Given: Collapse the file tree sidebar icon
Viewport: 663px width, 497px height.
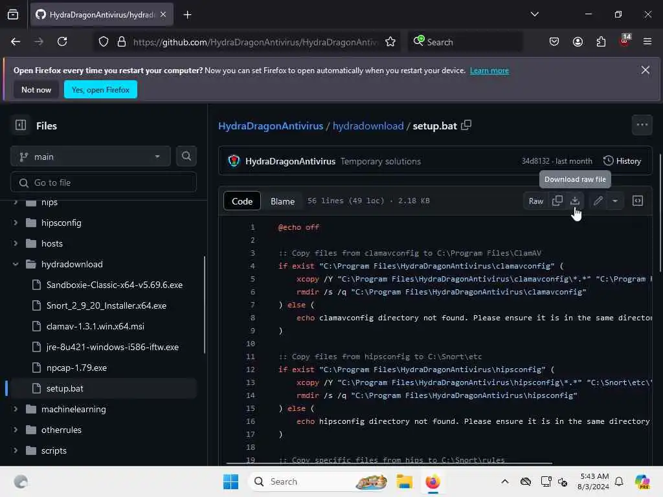Looking at the screenshot, I should [x=20, y=125].
